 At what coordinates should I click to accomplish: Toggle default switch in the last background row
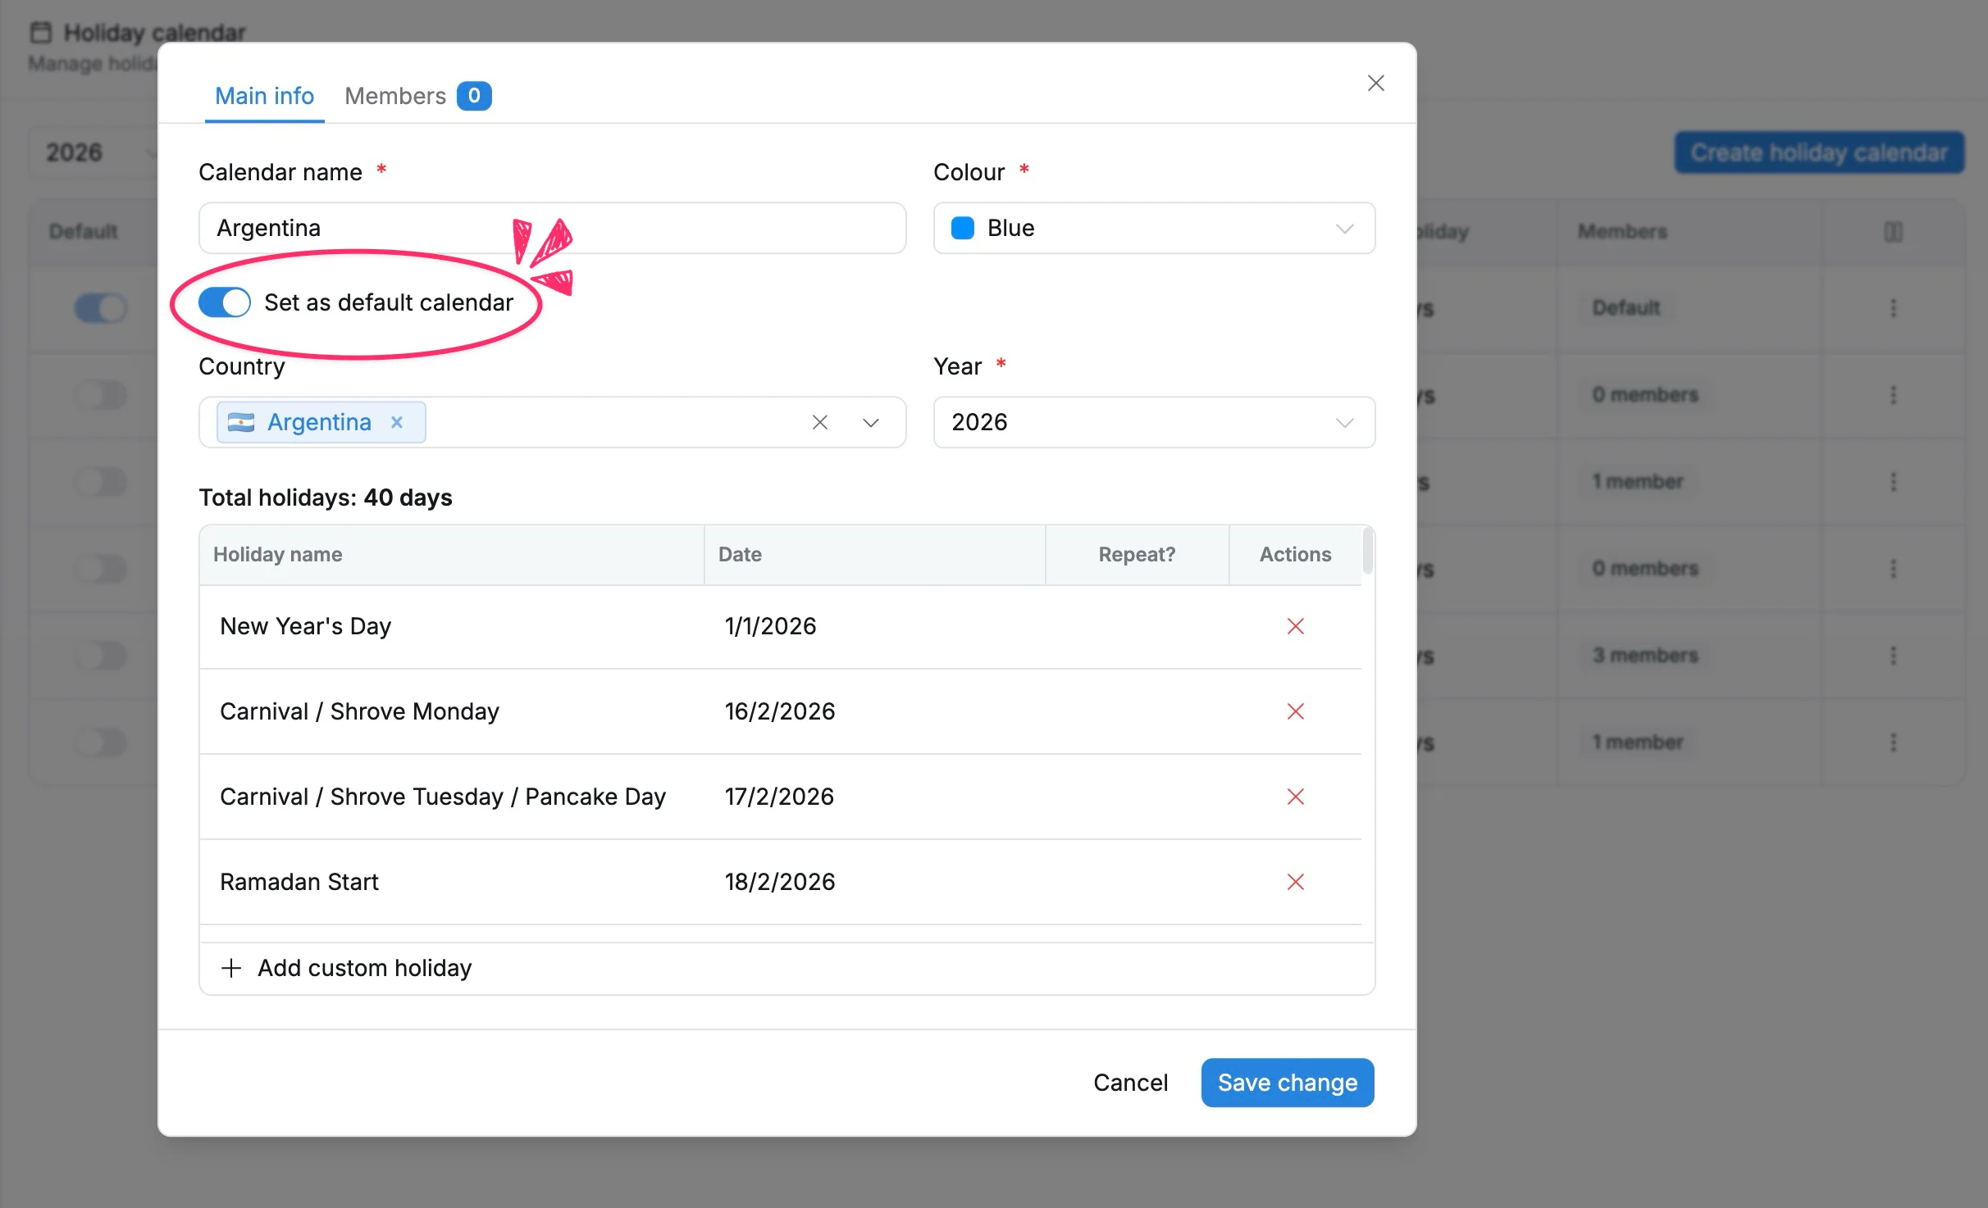coord(101,743)
